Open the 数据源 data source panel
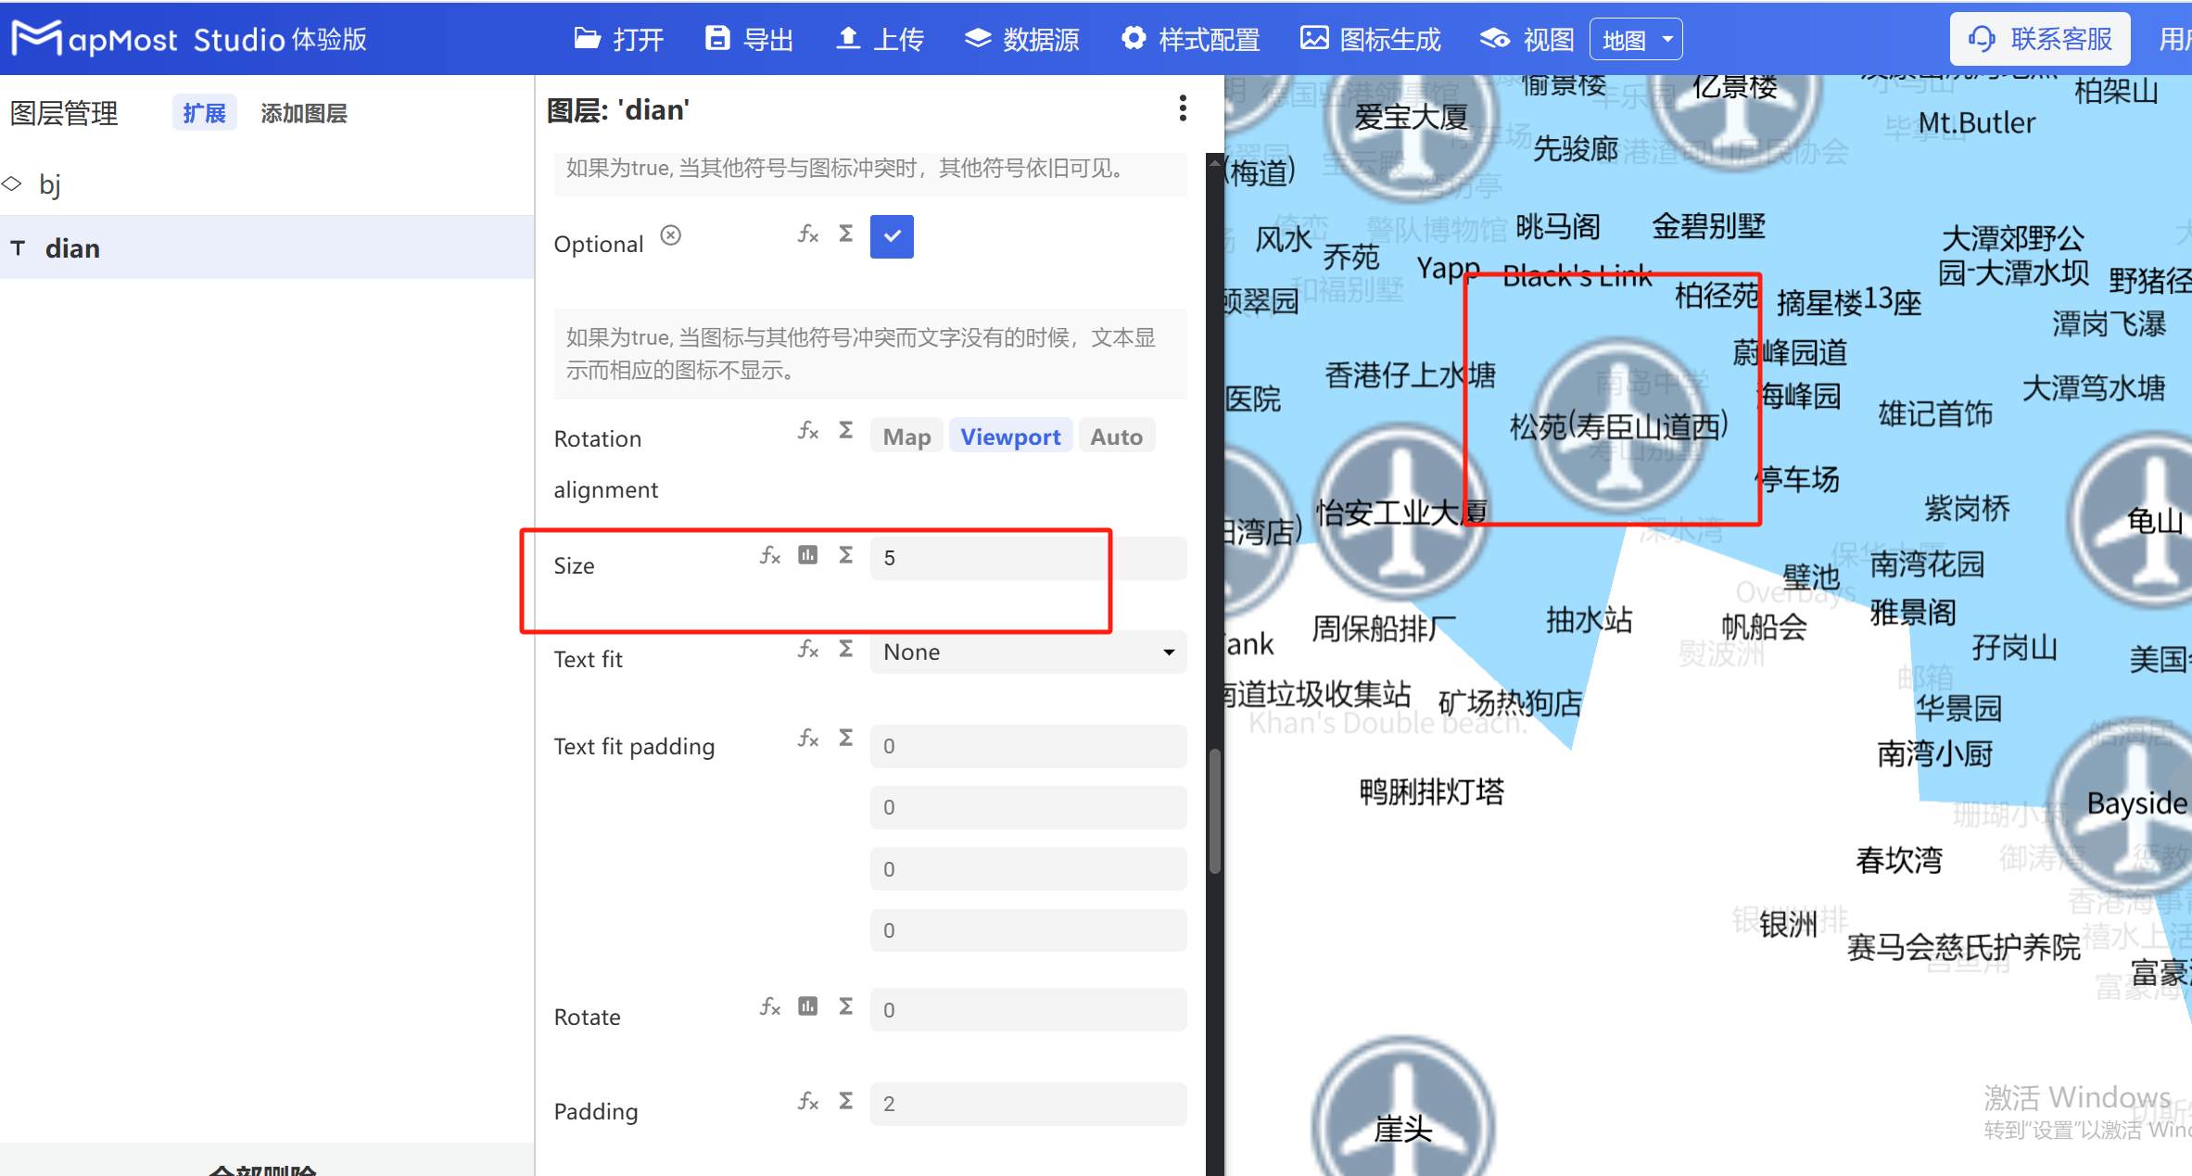Viewport: 2192px width, 1176px height. [x=1020, y=39]
